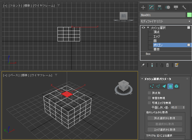Open the Display command panel tab
The width and height of the screenshot is (192, 140).
176,7
